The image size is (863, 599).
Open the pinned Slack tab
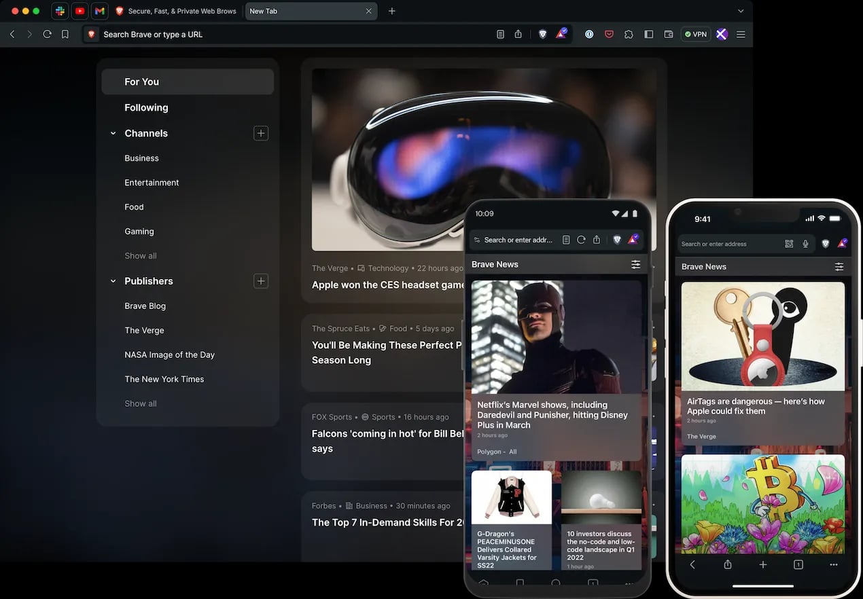pos(60,11)
